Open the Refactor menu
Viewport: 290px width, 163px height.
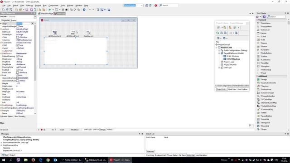pyautogui.click(x=29, y=5)
